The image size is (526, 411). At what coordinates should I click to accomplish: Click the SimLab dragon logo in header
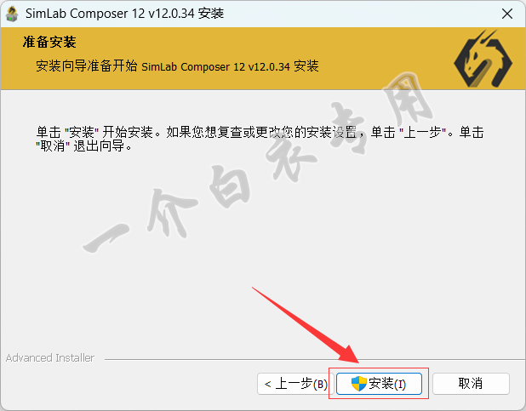click(x=483, y=59)
